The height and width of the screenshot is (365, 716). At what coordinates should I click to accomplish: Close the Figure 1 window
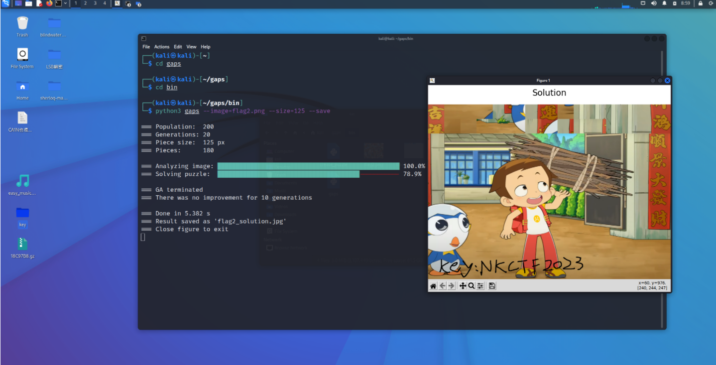pos(667,80)
